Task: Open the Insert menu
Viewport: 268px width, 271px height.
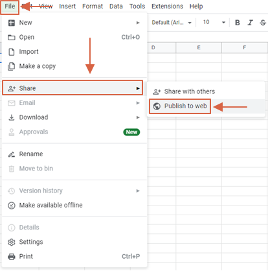Action: point(67,6)
